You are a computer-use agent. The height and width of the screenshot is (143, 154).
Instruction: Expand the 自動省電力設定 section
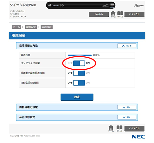pyautogui.click(x=127, y=107)
